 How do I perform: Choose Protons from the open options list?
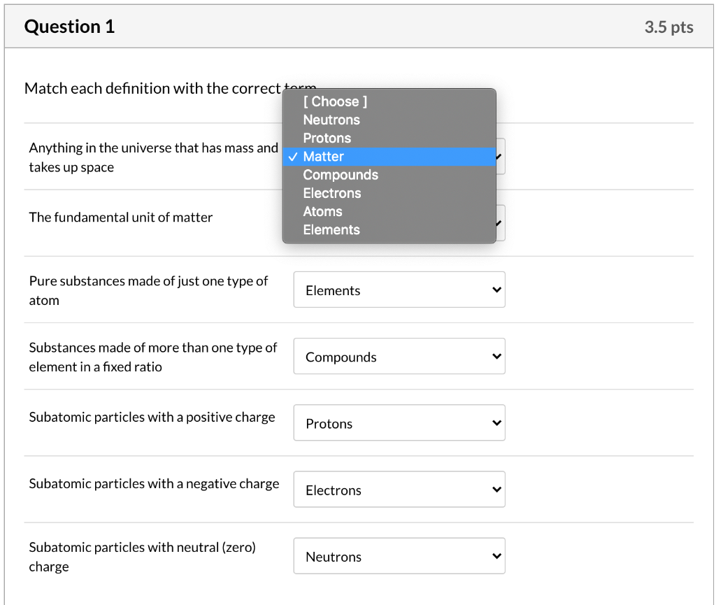pos(327,138)
